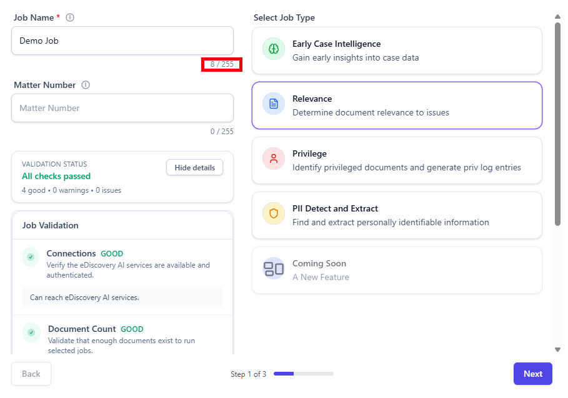Click the Back button
Image resolution: width=568 pixels, height=398 pixels.
point(31,373)
